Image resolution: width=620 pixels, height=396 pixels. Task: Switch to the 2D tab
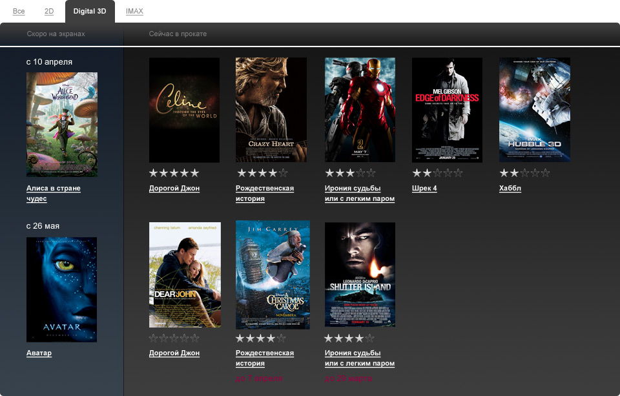[x=49, y=12]
